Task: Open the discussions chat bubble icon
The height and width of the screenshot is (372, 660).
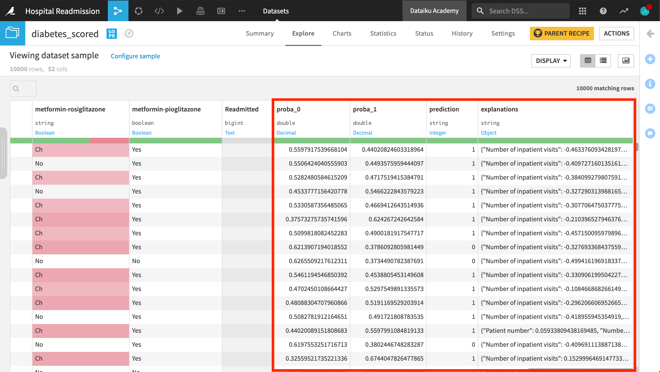Action: click(650, 133)
